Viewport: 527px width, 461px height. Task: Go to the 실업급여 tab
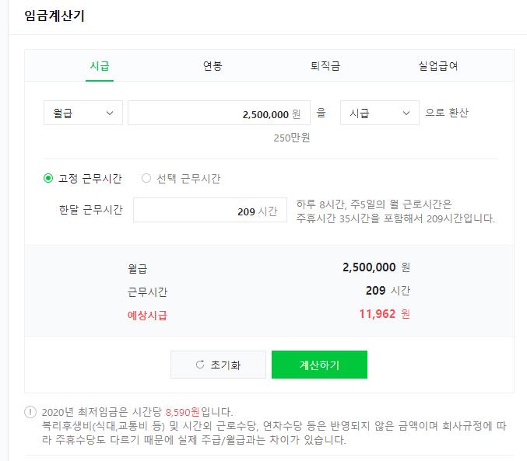437,66
